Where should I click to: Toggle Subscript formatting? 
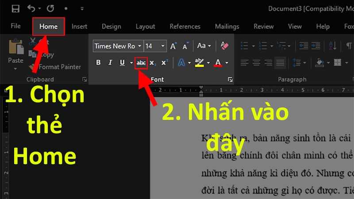[x=153, y=63]
